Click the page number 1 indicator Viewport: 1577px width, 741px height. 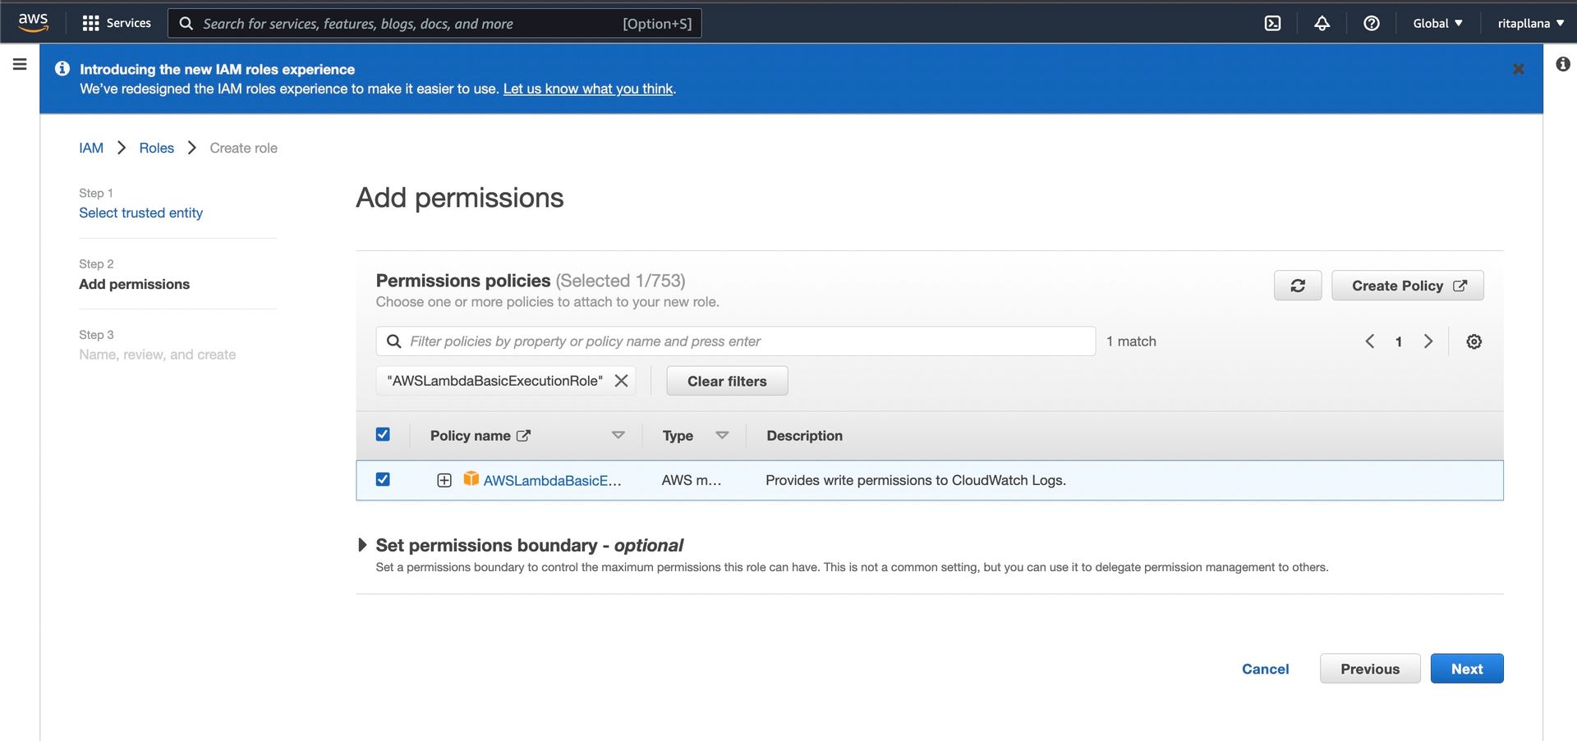pyautogui.click(x=1398, y=342)
